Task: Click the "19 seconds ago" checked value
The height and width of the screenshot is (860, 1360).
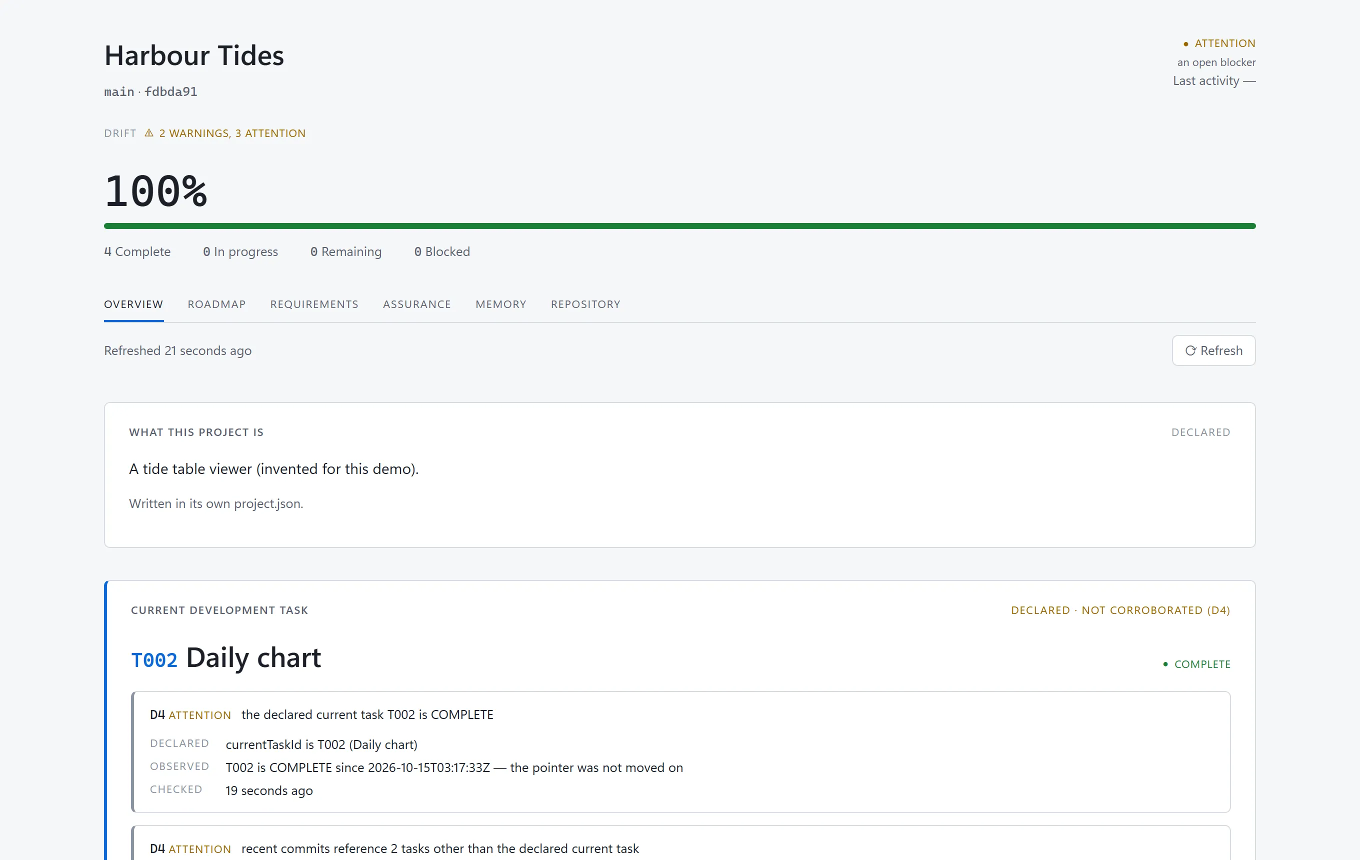Action: pos(269,790)
